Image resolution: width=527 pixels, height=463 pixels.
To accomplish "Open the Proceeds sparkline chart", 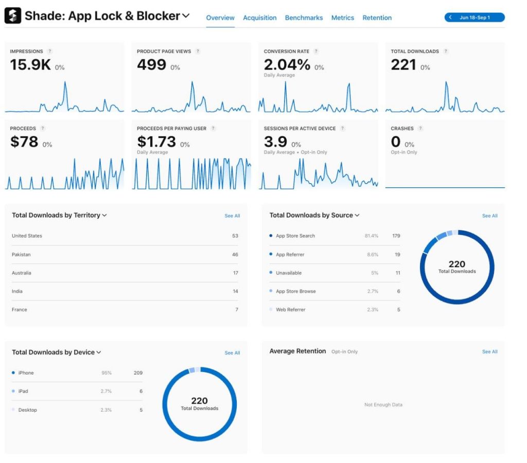I will coord(64,173).
